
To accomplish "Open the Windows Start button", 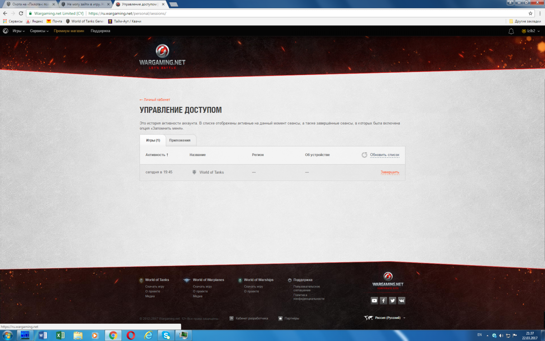I will [x=8, y=335].
